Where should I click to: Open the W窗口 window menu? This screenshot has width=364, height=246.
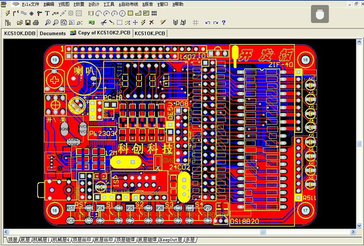[163, 4]
